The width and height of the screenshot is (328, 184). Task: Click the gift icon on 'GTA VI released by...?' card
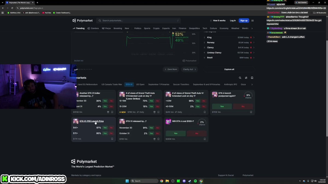pyautogui.click(x=154, y=139)
